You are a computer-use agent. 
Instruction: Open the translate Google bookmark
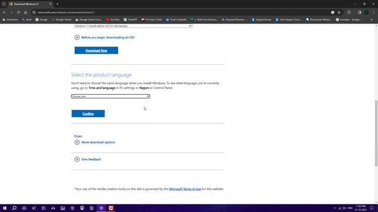(348, 19)
